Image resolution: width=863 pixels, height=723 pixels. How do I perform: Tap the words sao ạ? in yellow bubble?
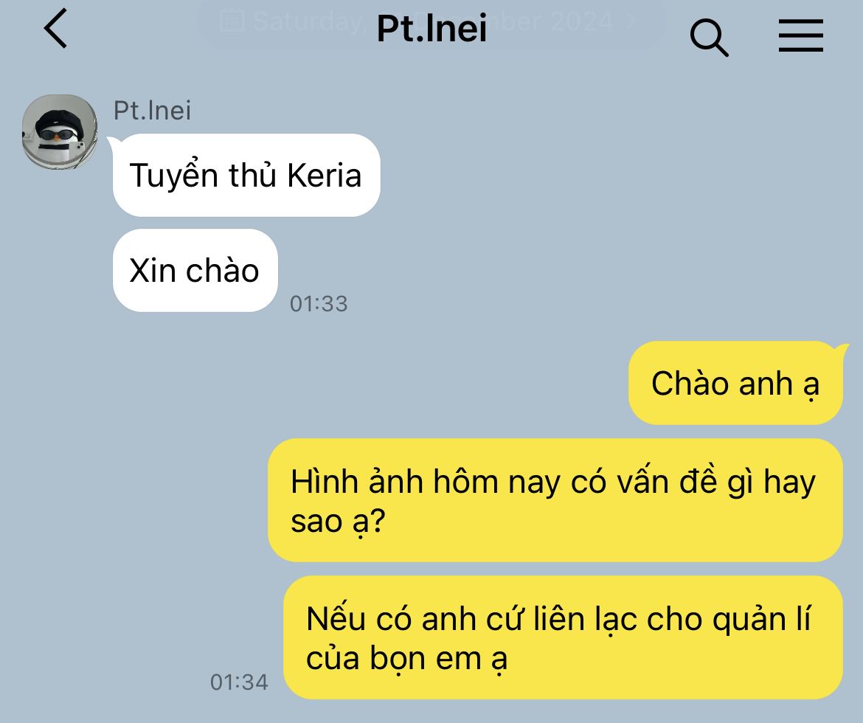(x=338, y=522)
